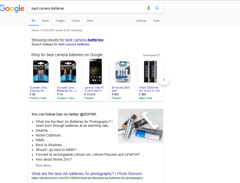This screenshot has height=183, width=240.
Task: Show next shopping results with arrow
Action: pos(164,80)
